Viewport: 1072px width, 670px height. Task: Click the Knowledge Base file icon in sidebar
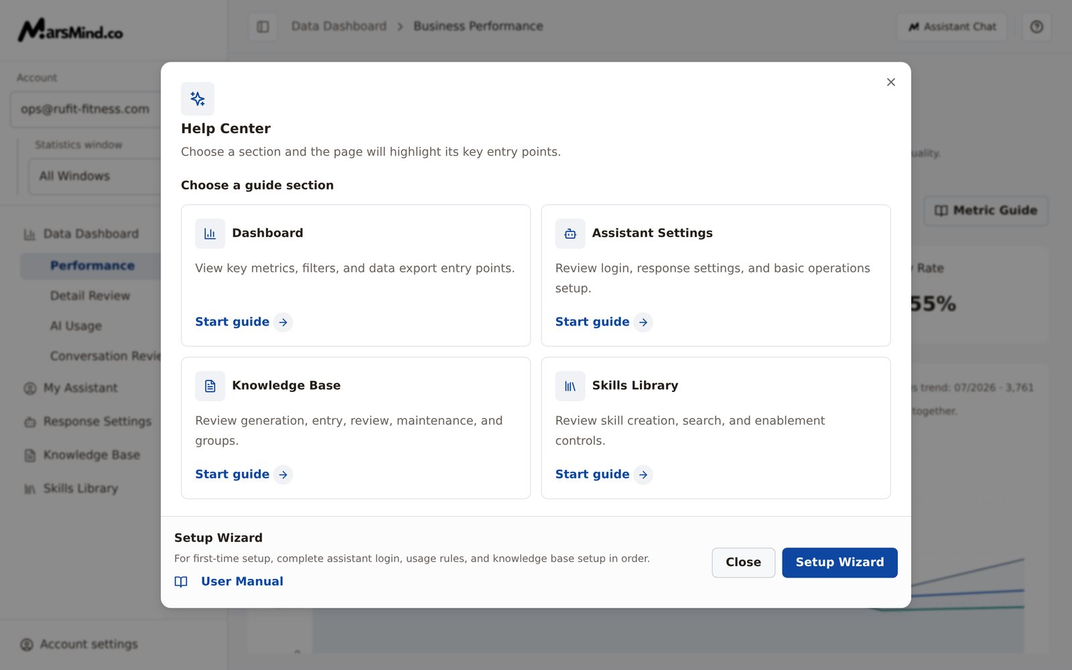pos(29,456)
